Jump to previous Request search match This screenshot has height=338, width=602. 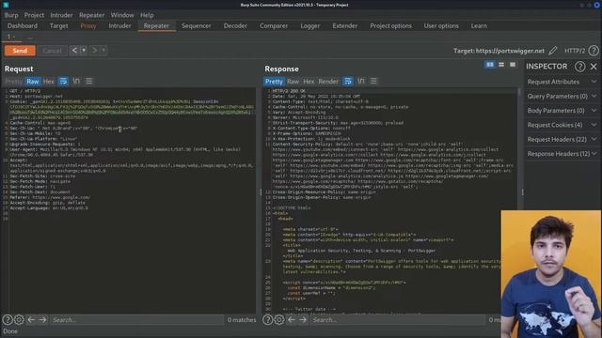coord(31,319)
